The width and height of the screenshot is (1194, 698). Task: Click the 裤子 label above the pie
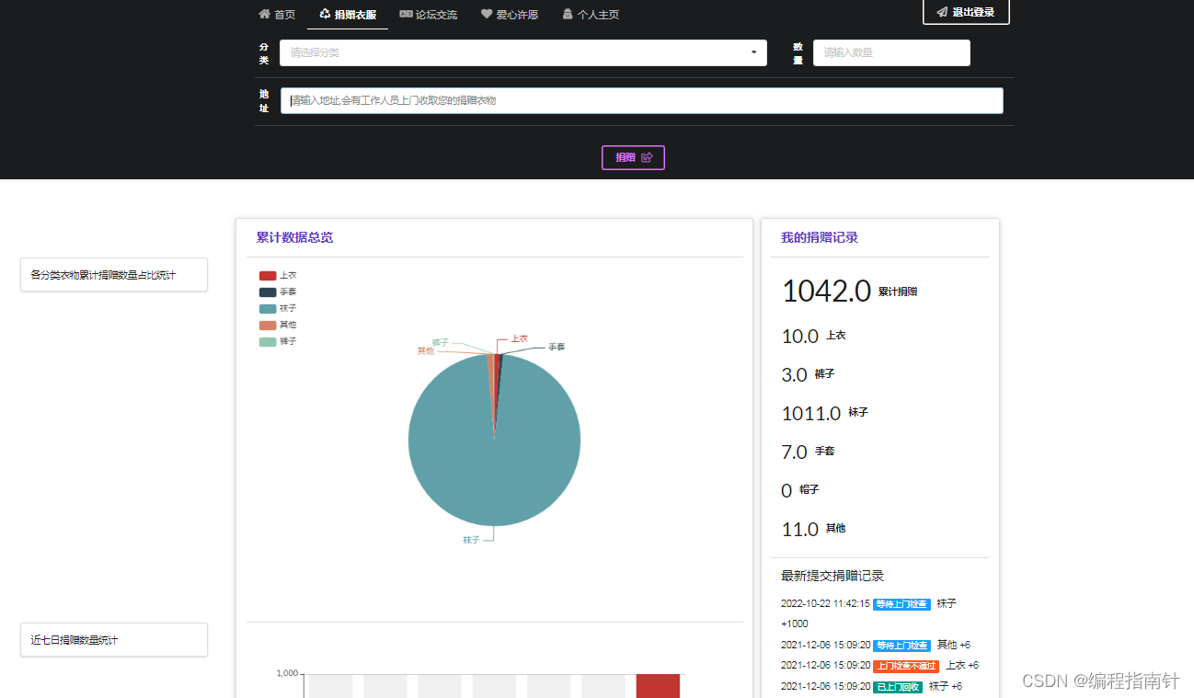[x=440, y=342]
